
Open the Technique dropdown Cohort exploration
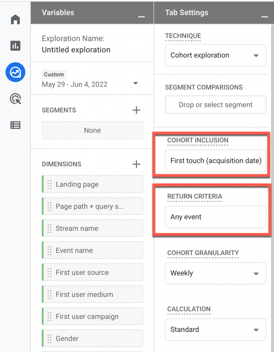216,55
